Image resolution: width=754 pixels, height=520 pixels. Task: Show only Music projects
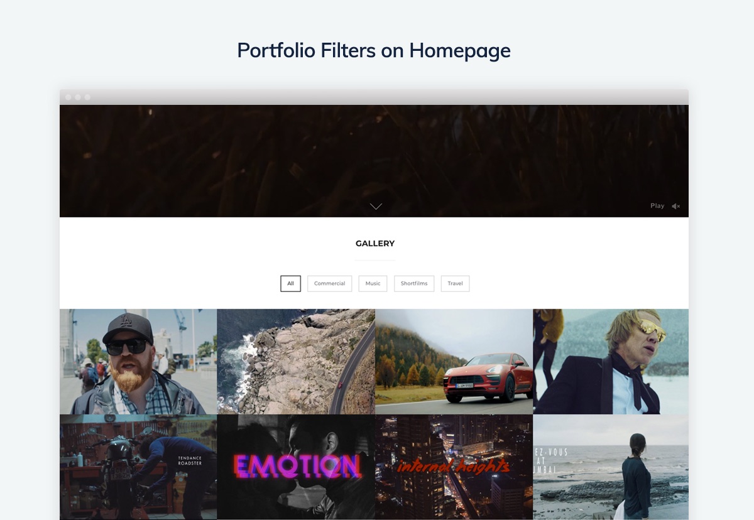[x=373, y=283]
